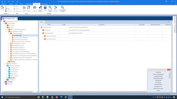Expand the Execution folder in tree
Viewport: 177px width, 99px height.
5,25
